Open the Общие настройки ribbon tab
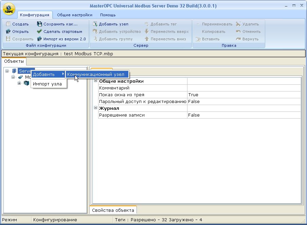Viewport: 307px width, 225px height. coord(74,15)
